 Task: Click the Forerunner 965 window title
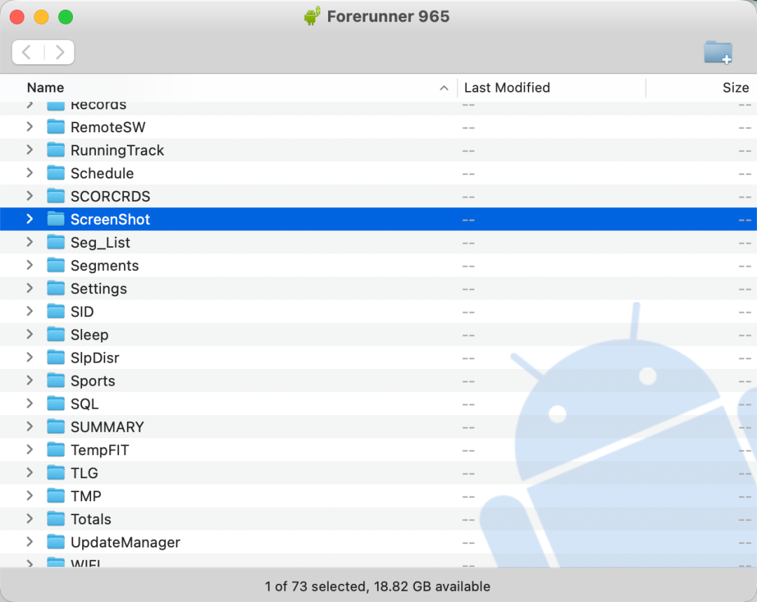coord(388,16)
